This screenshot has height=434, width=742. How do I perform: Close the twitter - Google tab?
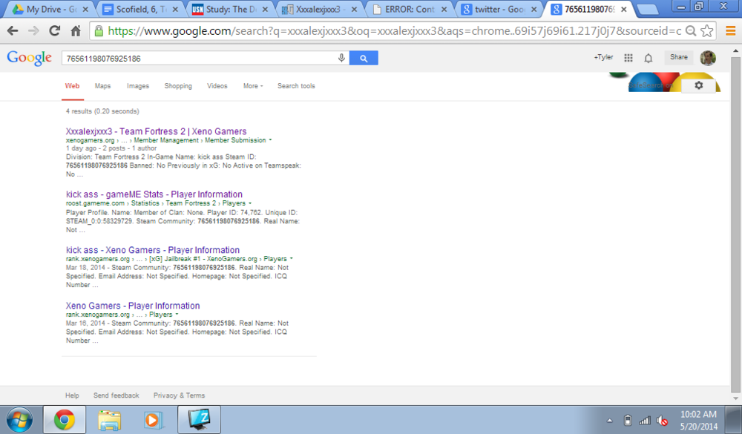pyautogui.click(x=534, y=10)
